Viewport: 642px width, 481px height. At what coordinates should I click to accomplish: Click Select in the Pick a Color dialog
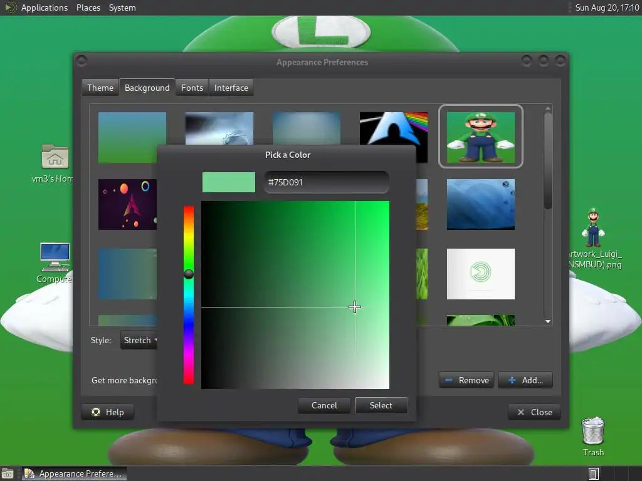click(381, 405)
